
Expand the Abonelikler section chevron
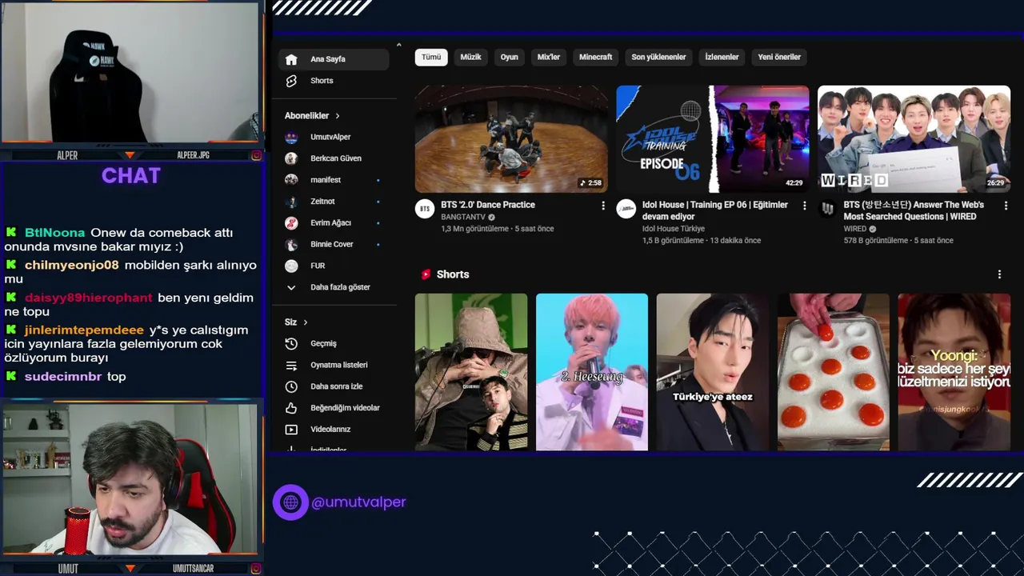[x=338, y=116]
